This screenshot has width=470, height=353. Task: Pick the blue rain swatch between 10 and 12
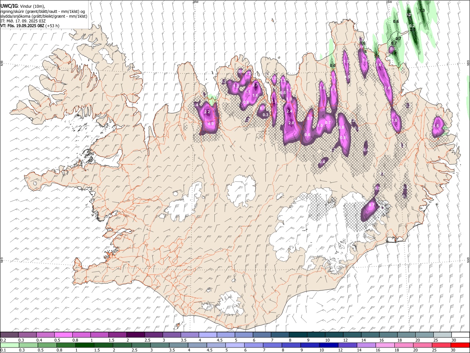(x=328, y=345)
